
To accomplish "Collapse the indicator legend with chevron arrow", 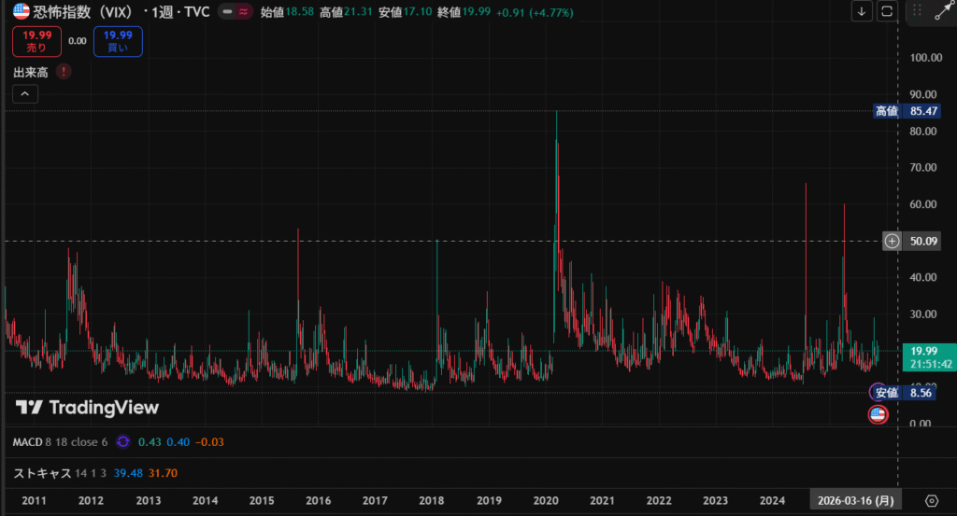I will pos(25,93).
